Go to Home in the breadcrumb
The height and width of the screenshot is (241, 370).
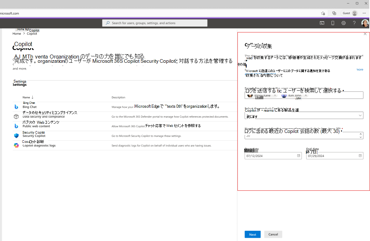coord(17,34)
